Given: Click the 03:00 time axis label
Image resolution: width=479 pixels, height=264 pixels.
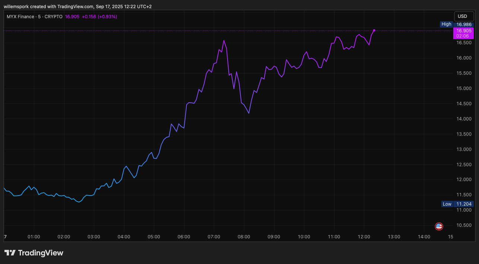Looking at the screenshot, I should pyautogui.click(x=94, y=237).
